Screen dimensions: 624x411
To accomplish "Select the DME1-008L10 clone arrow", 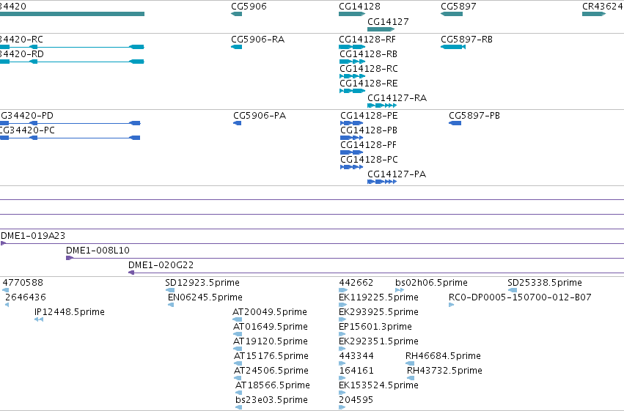I will (345, 258).
